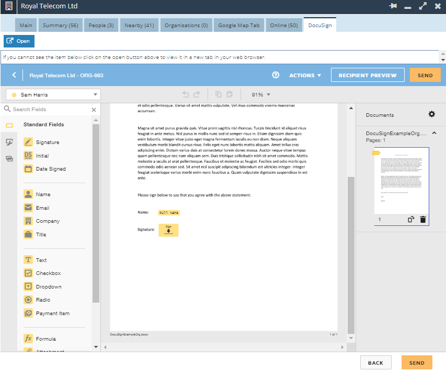446x372 pixels.
Task: Choose the Text field icon
Action: coord(28,260)
